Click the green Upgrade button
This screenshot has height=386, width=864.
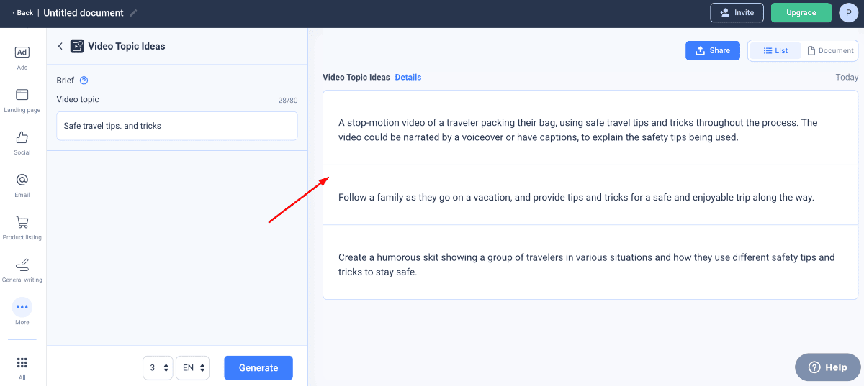pyautogui.click(x=801, y=13)
